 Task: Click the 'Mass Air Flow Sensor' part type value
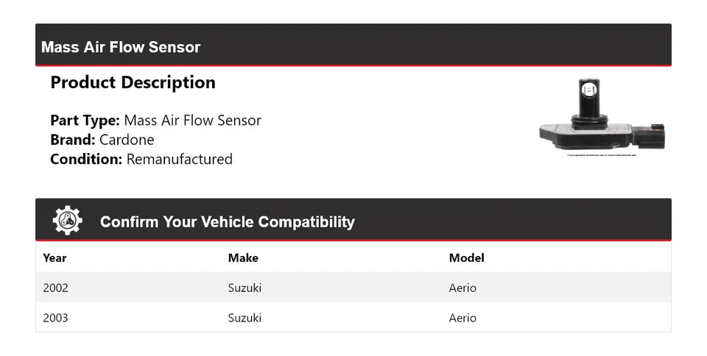pyautogui.click(x=192, y=121)
